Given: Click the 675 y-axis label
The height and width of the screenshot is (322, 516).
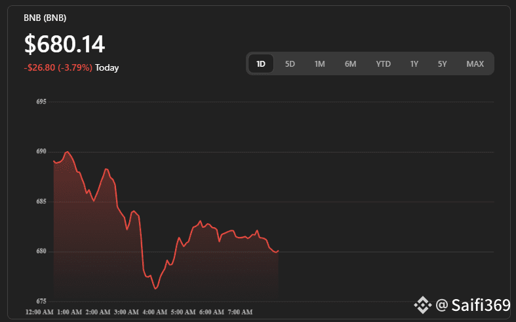Looking at the screenshot, I should tap(41, 301).
